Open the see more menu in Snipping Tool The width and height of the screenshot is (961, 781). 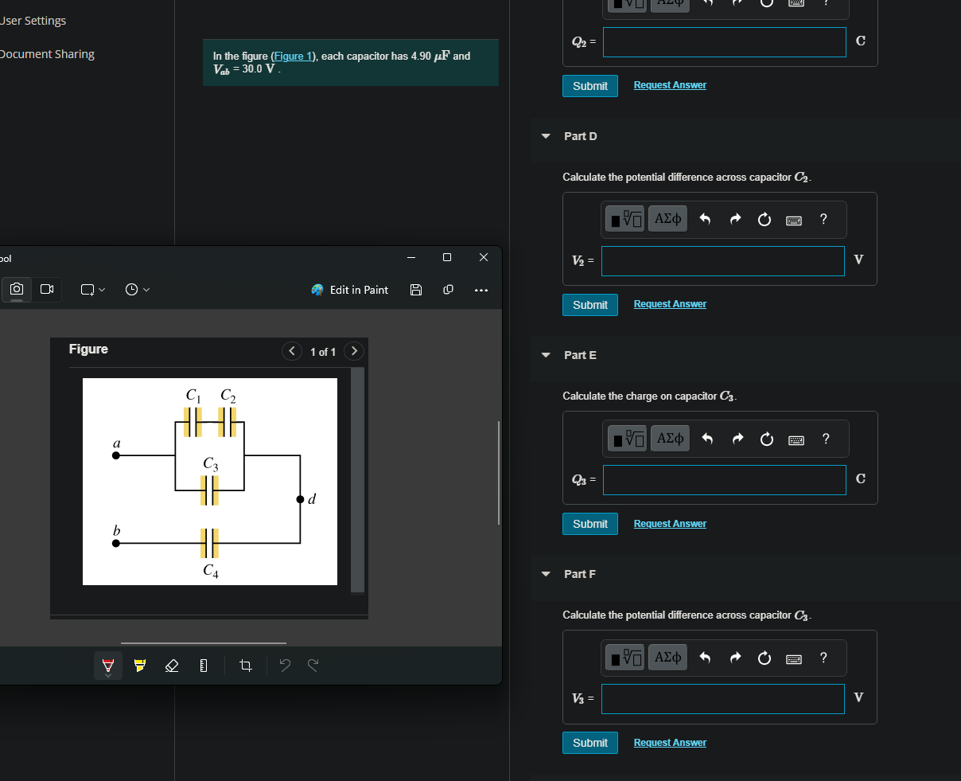click(480, 290)
